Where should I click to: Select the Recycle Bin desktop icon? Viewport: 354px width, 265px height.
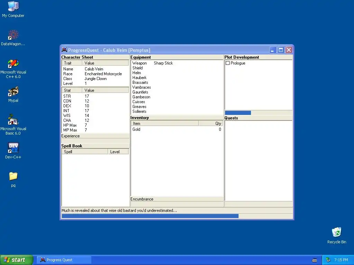[x=337, y=235]
